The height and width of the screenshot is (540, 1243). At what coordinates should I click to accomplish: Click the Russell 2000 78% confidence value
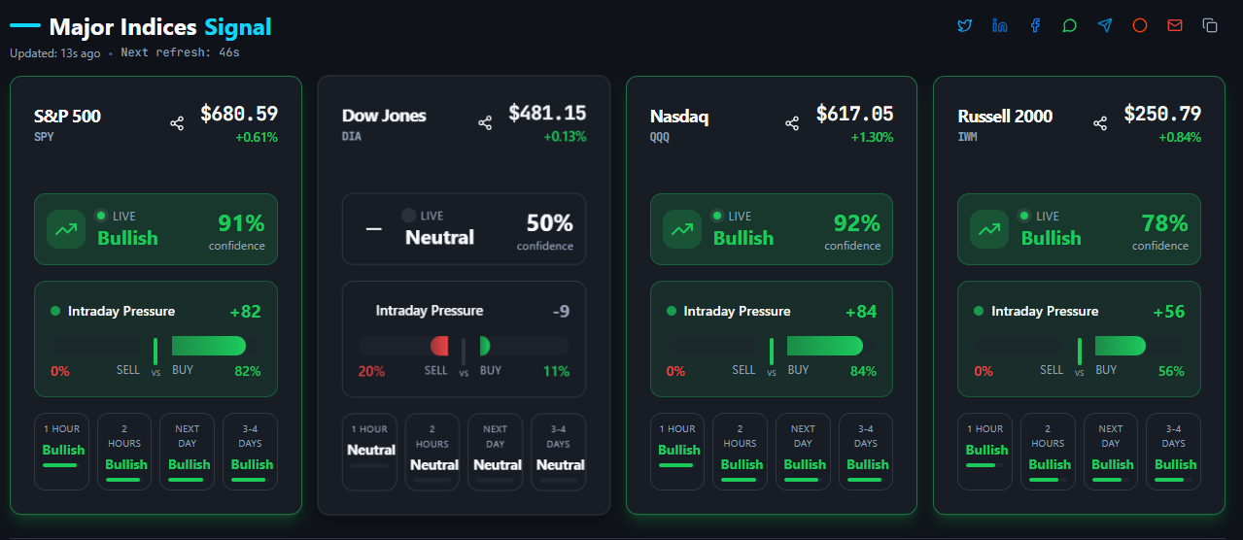point(1164,223)
